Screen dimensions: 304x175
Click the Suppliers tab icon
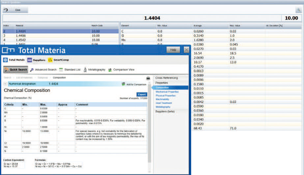point(29,60)
